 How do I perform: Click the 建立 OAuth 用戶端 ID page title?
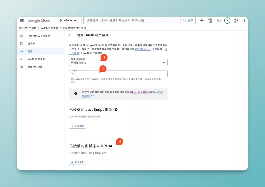click(x=93, y=35)
